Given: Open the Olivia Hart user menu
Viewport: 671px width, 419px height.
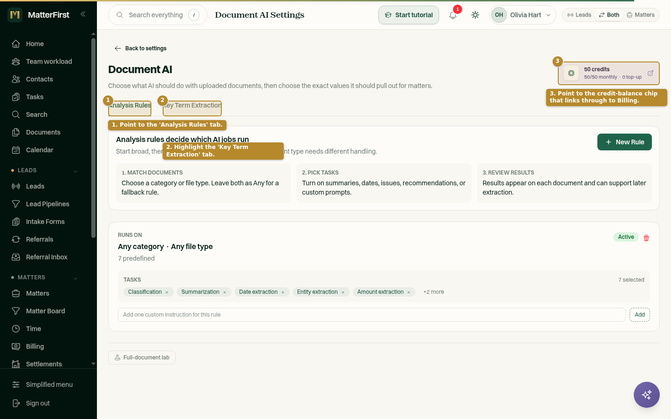Looking at the screenshot, I should (x=523, y=15).
